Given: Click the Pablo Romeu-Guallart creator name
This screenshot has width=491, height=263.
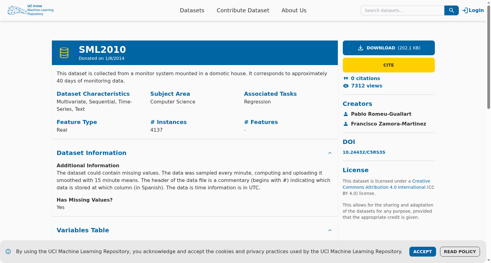Looking at the screenshot, I should pyautogui.click(x=381, y=114).
